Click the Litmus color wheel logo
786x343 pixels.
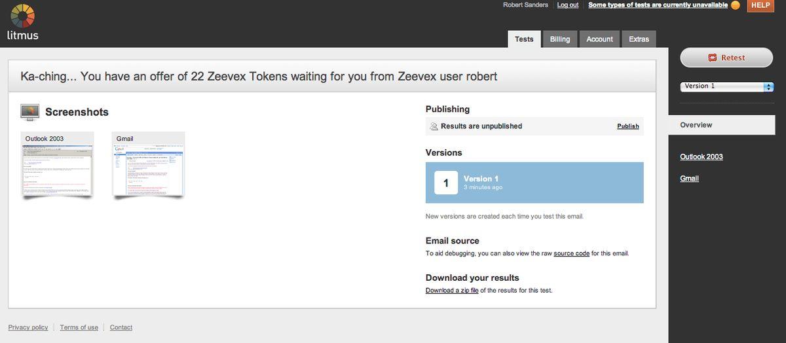click(x=23, y=16)
